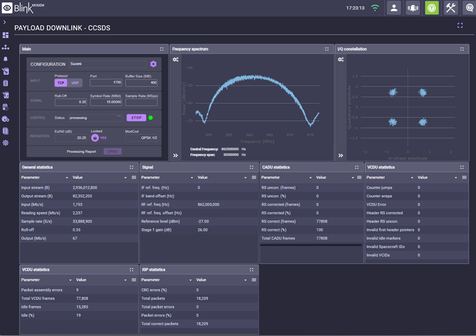Open the General statistics hamburger menu
The height and width of the screenshot is (336, 476).
click(134, 177)
